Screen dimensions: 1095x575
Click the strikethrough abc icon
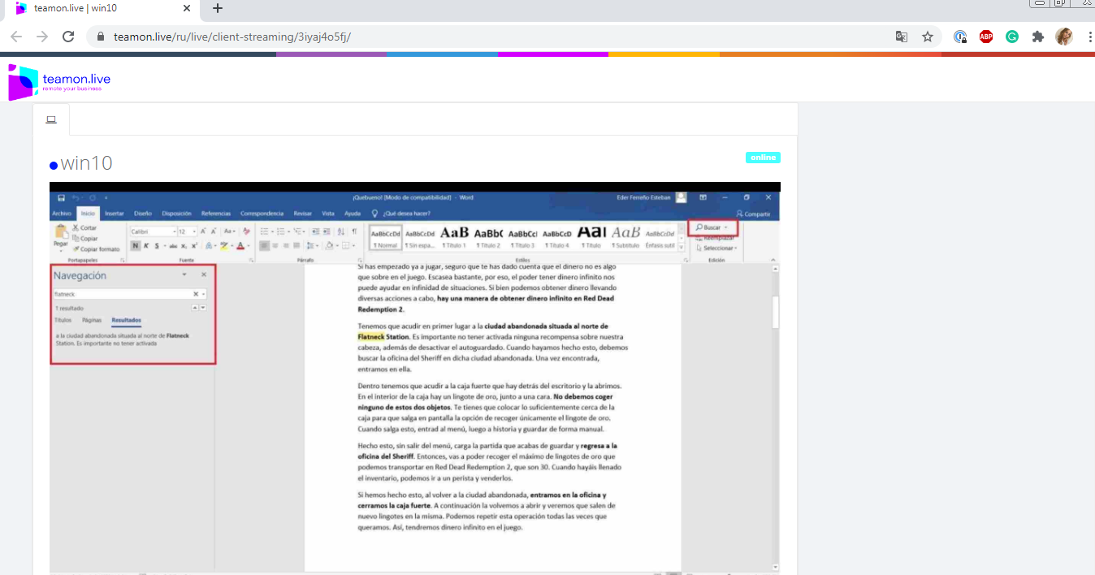[x=173, y=245]
